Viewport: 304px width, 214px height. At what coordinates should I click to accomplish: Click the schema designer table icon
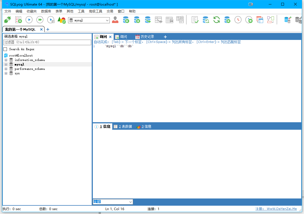click(x=170, y=20)
